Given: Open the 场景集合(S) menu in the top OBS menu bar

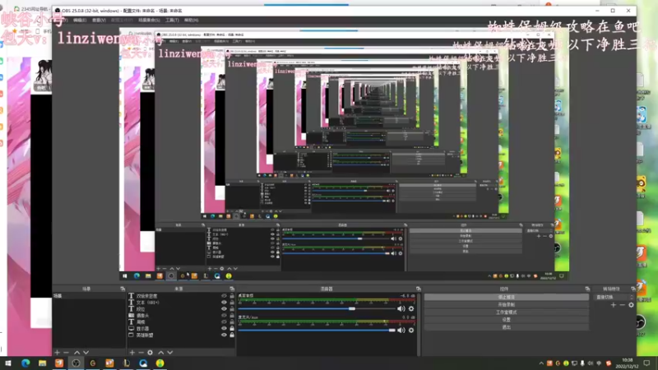Looking at the screenshot, I should [x=149, y=20].
